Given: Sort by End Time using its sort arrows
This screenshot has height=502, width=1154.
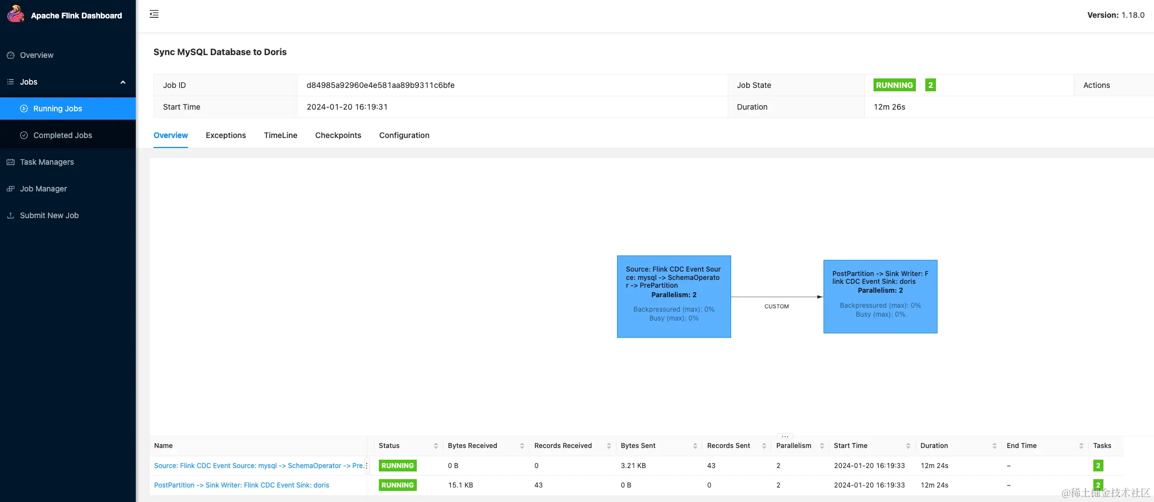Looking at the screenshot, I should tap(1081, 446).
